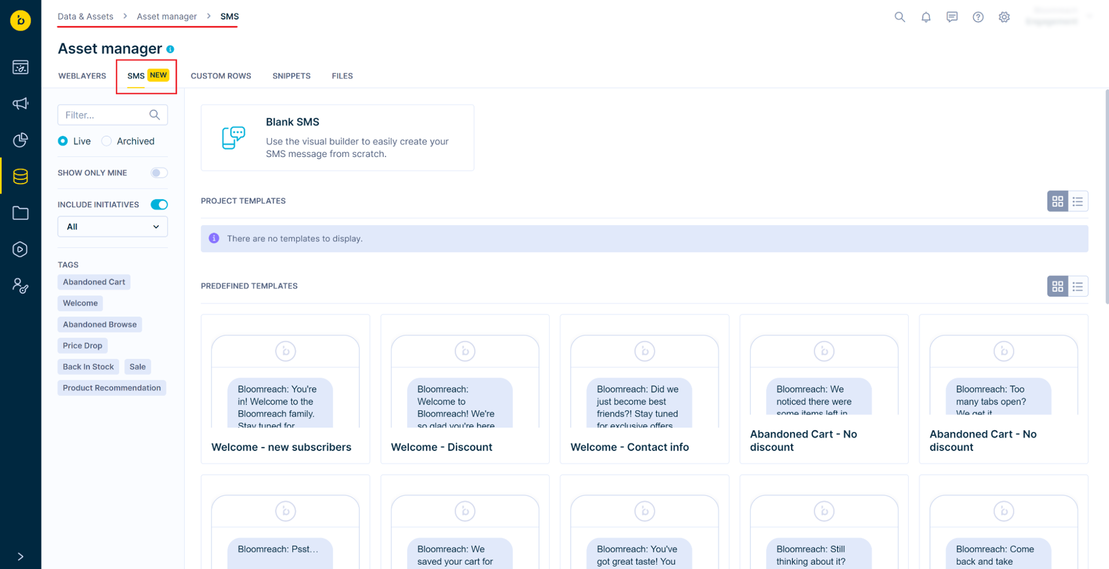The width and height of the screenshot is (1109, 569).
Task: Select the Archived radio button
Action: (106, 141)
